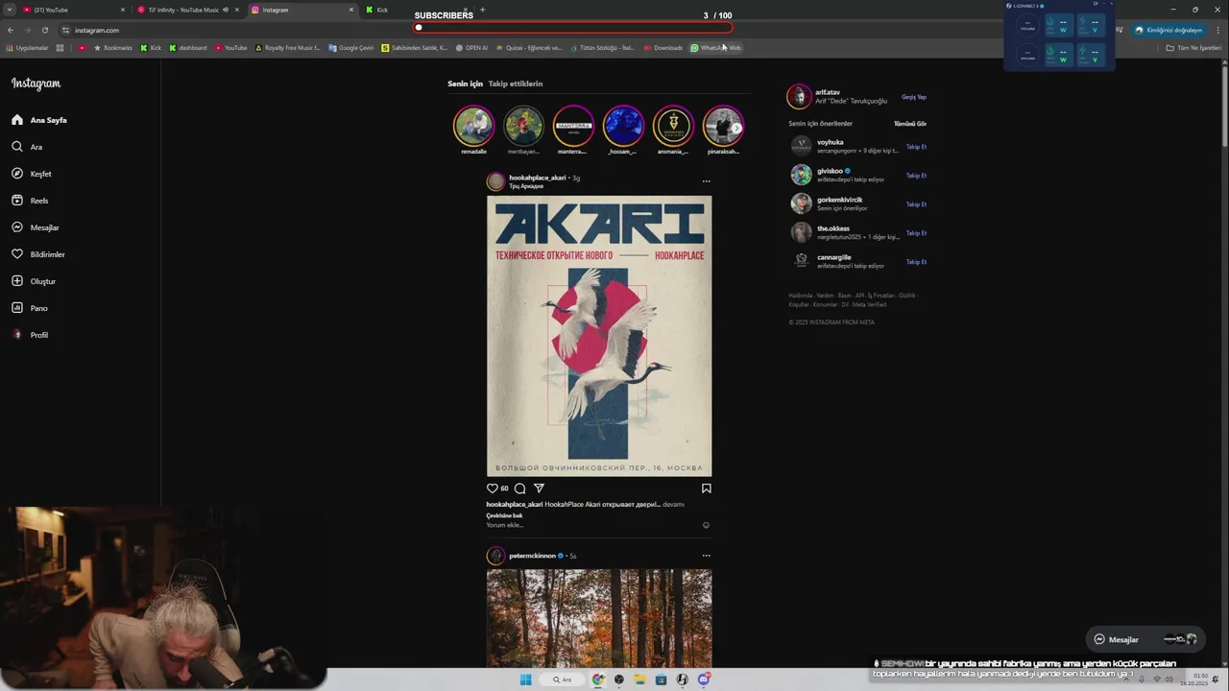Open WhatsApp Web bookmark
The height and width of the screenshot is (691, 1229).
(x=715, y=48)
